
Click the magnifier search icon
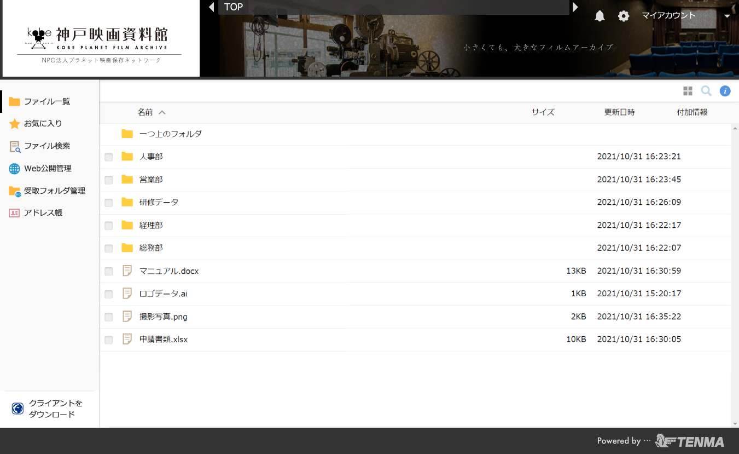706,91
